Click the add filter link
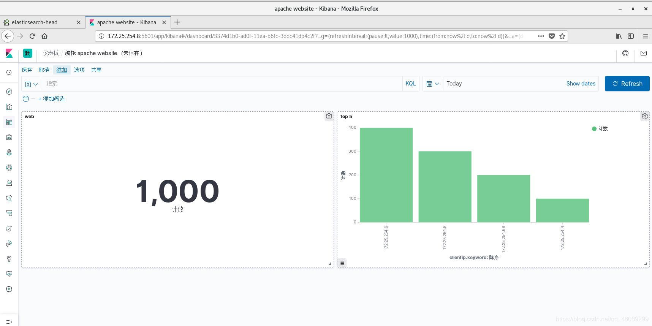 click(51, 99)
